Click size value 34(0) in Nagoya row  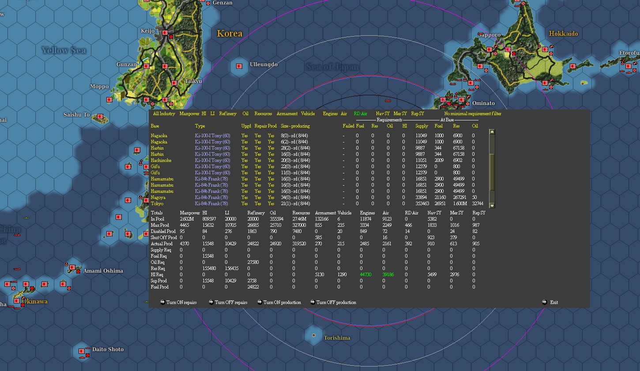(286, 198)
